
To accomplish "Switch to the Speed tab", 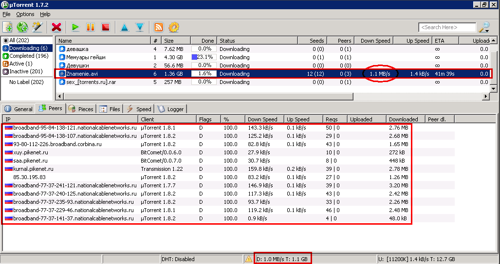I will (x=139, y=109).
